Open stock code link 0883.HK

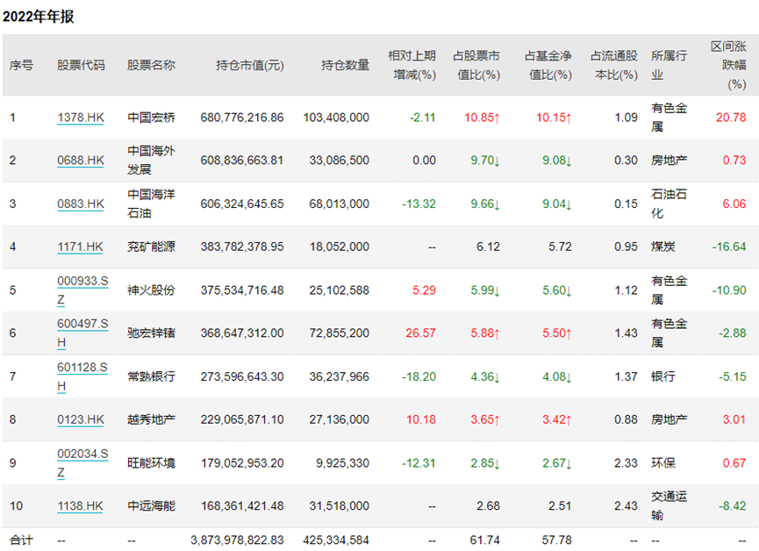tap(81, 204)
